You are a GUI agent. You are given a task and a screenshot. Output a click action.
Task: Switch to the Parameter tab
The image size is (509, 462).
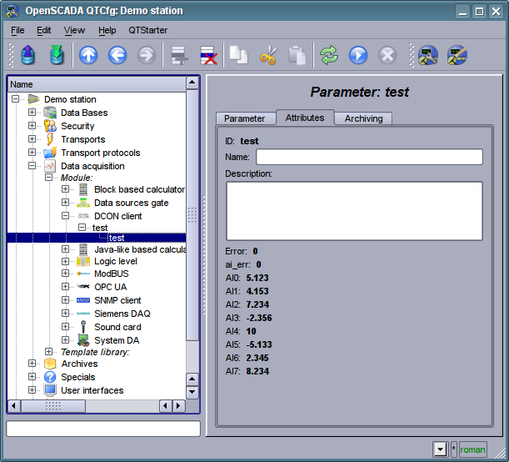tap(244, 118)
